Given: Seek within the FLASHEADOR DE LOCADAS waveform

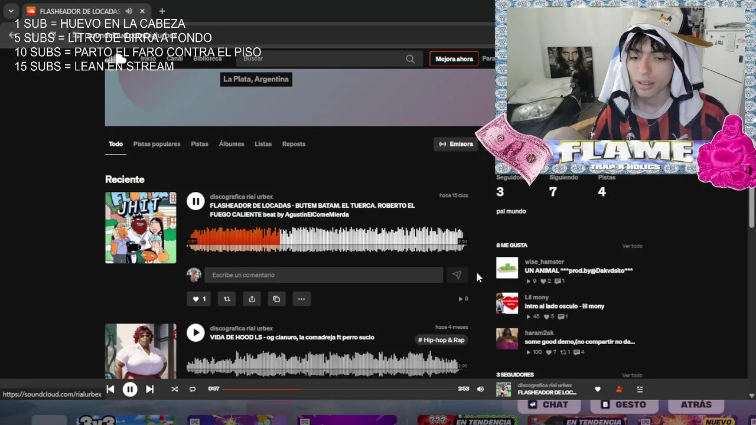Looking at the screenshot, I should point(327,239).
